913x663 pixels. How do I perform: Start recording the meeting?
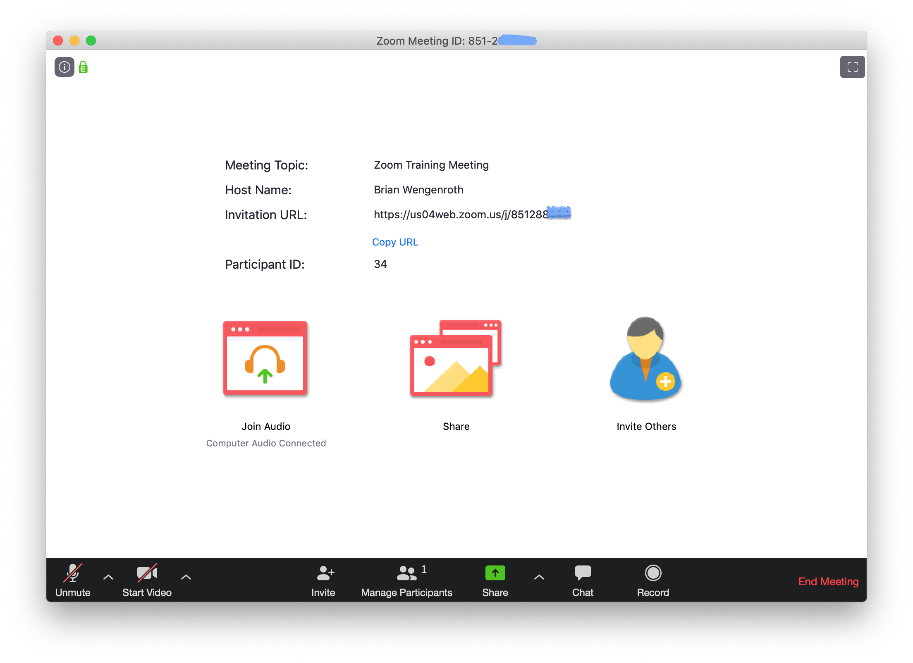(x=653, y=580)
